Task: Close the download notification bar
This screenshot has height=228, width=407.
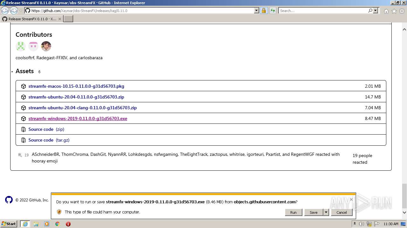Action: [x=351, y=199]
